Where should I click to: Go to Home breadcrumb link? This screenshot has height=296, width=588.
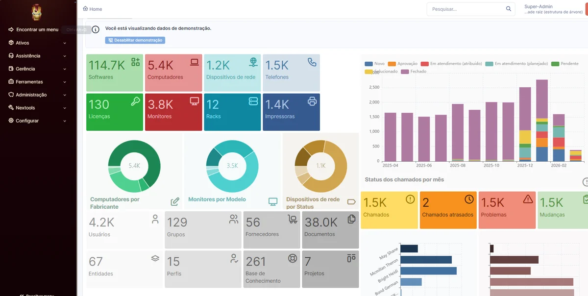pyautogui.click(x=93, y=9)
